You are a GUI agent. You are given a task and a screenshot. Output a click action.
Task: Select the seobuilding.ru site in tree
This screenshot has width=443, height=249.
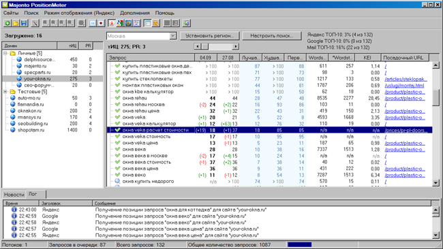(33, 124)
